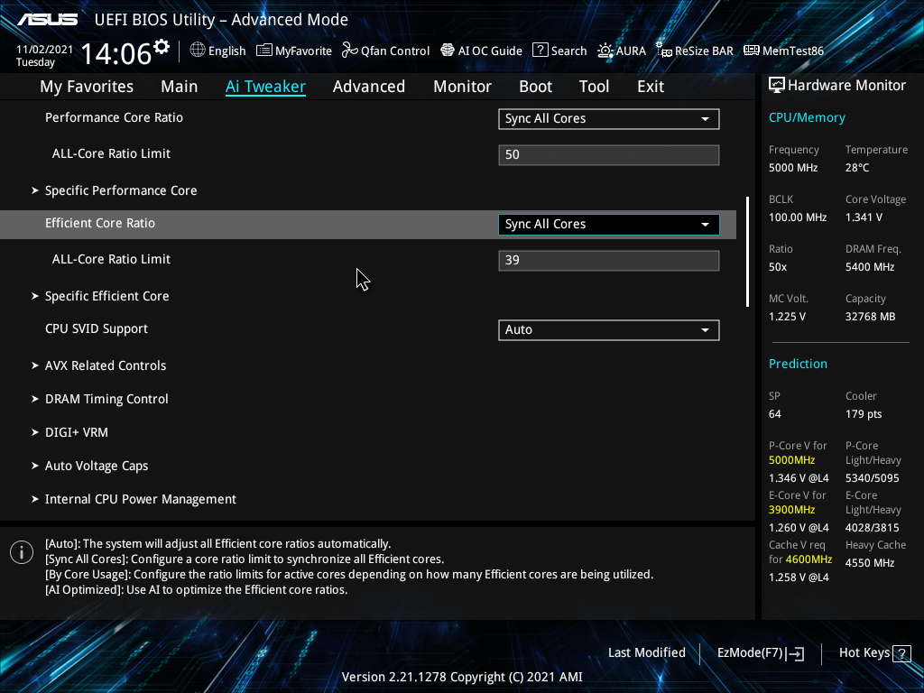Click the 32768 MB capacity value
The height and width of the screenshot is (693, 924).
click(871, 317)
